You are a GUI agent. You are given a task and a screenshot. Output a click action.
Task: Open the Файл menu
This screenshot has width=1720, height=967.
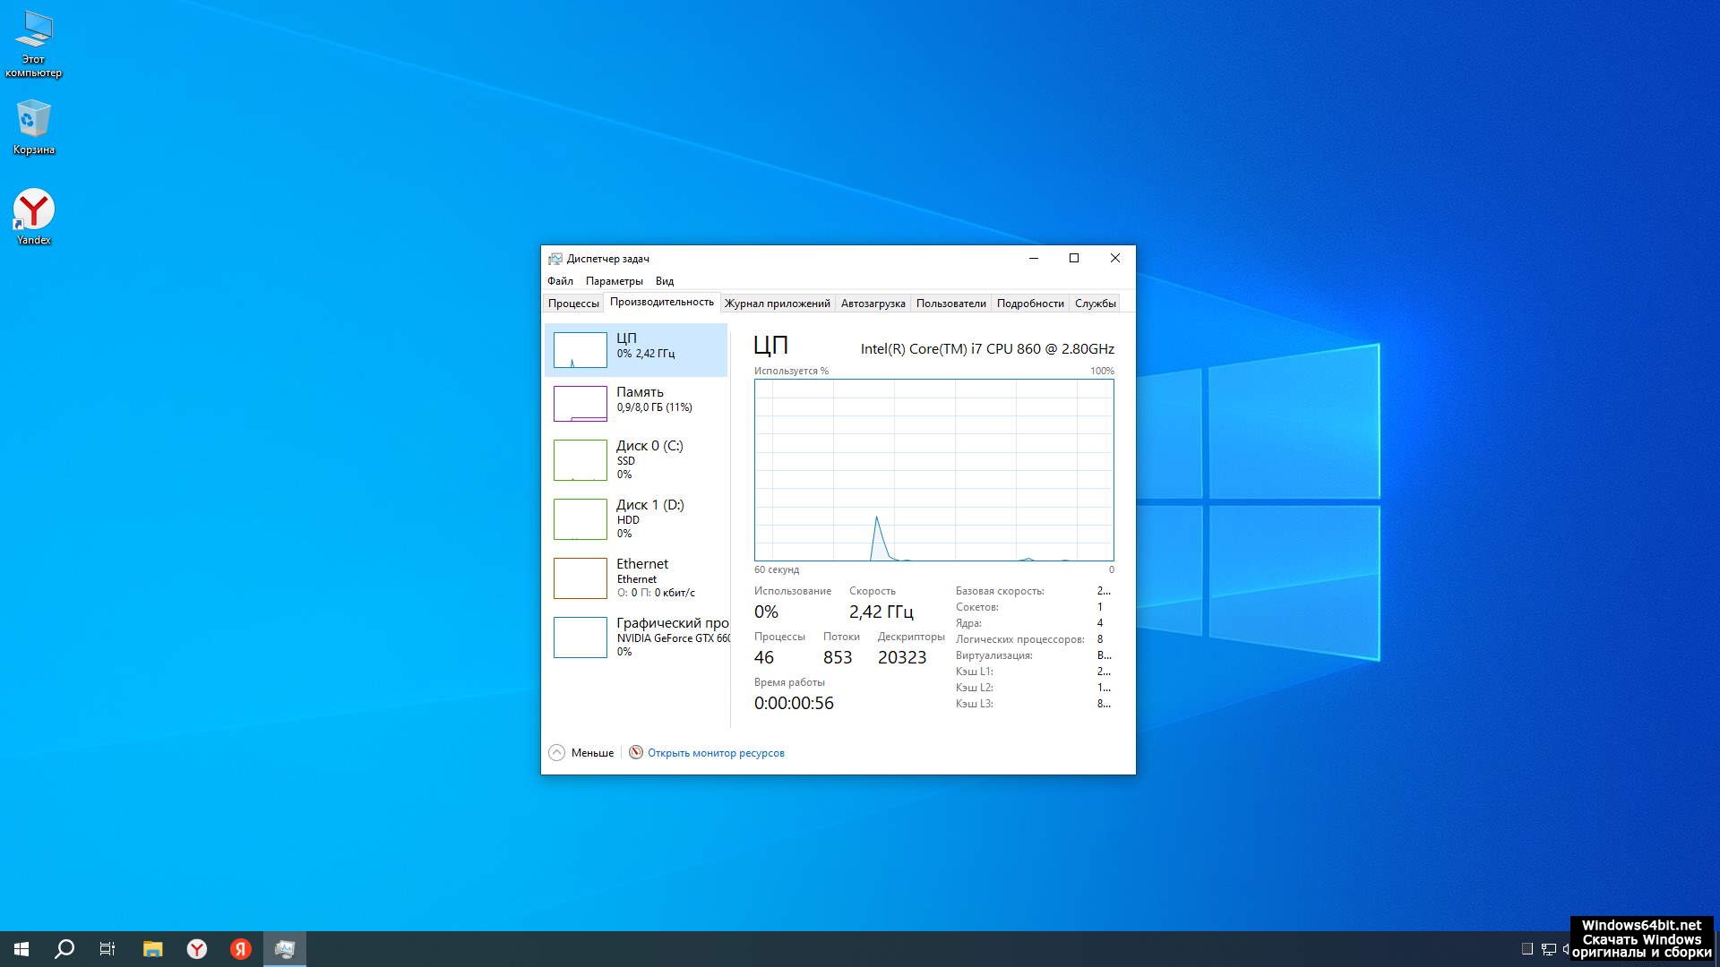click(x=560, y=281)
